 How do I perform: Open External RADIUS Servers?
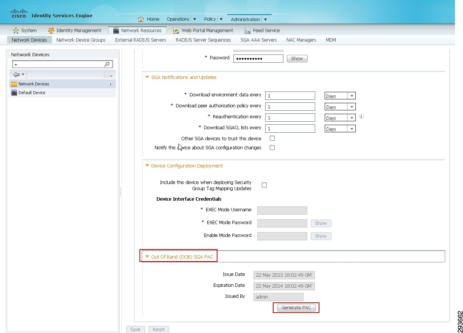[x=141, y=40]
